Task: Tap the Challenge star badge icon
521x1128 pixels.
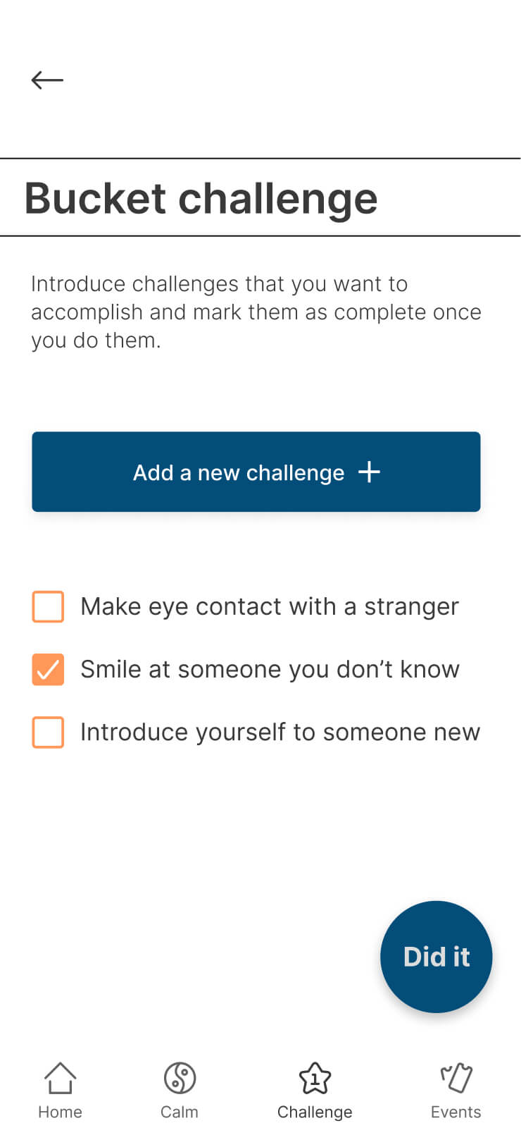Action: [315, 1078]
